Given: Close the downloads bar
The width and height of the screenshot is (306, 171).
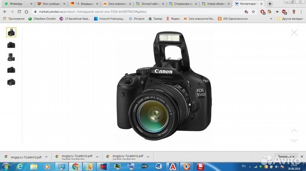Looking at the screenshot, I should click(x=302, y=157).
